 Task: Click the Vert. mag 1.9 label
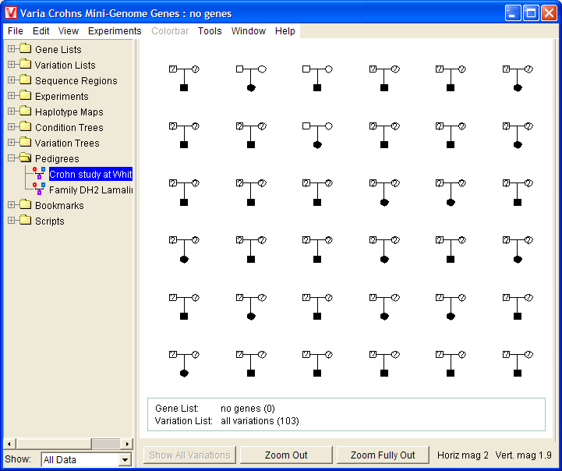[523, 455]
